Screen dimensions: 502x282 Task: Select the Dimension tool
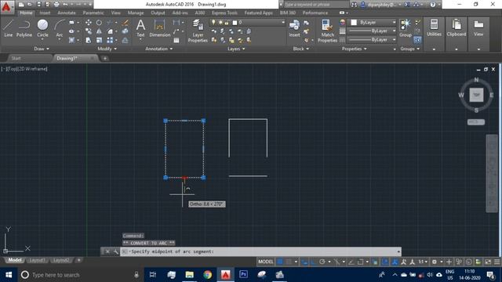159,28
